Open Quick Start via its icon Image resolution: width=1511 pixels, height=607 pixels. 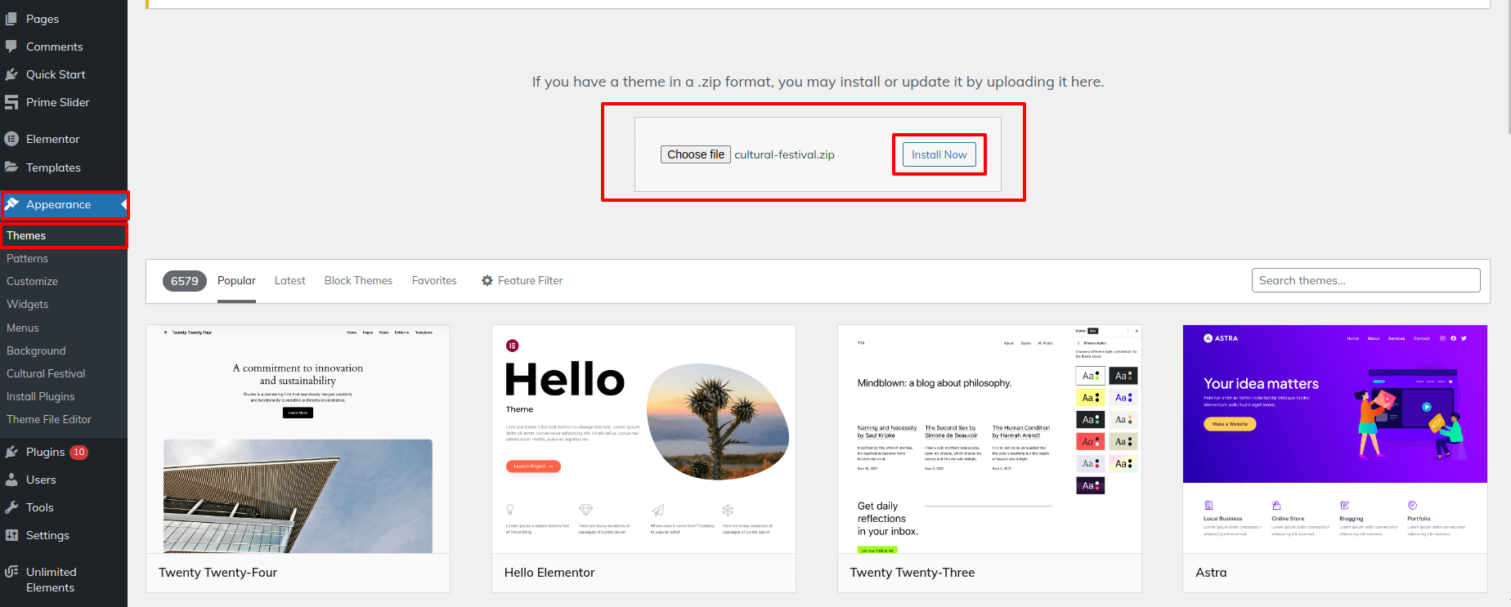tap(11, 74)
